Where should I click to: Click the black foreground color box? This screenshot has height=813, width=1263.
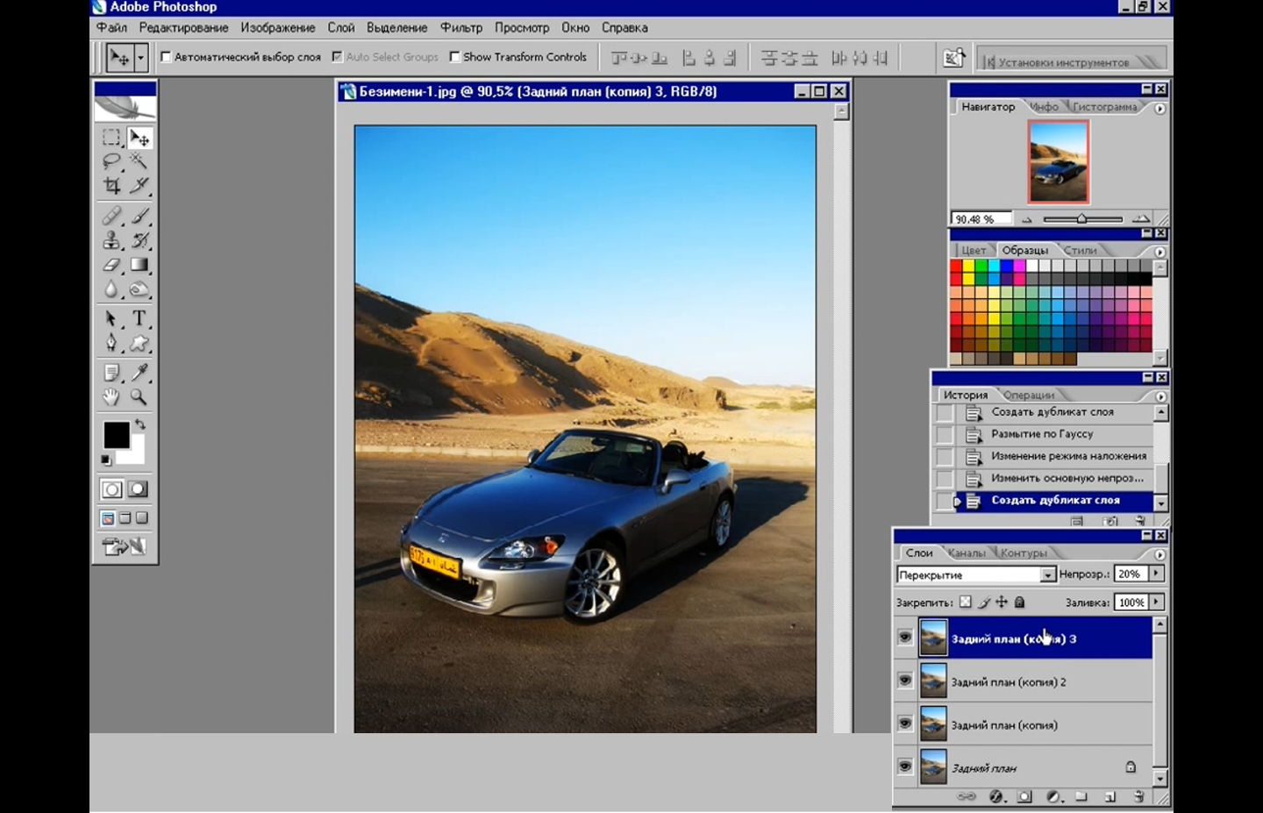point(117,435)
